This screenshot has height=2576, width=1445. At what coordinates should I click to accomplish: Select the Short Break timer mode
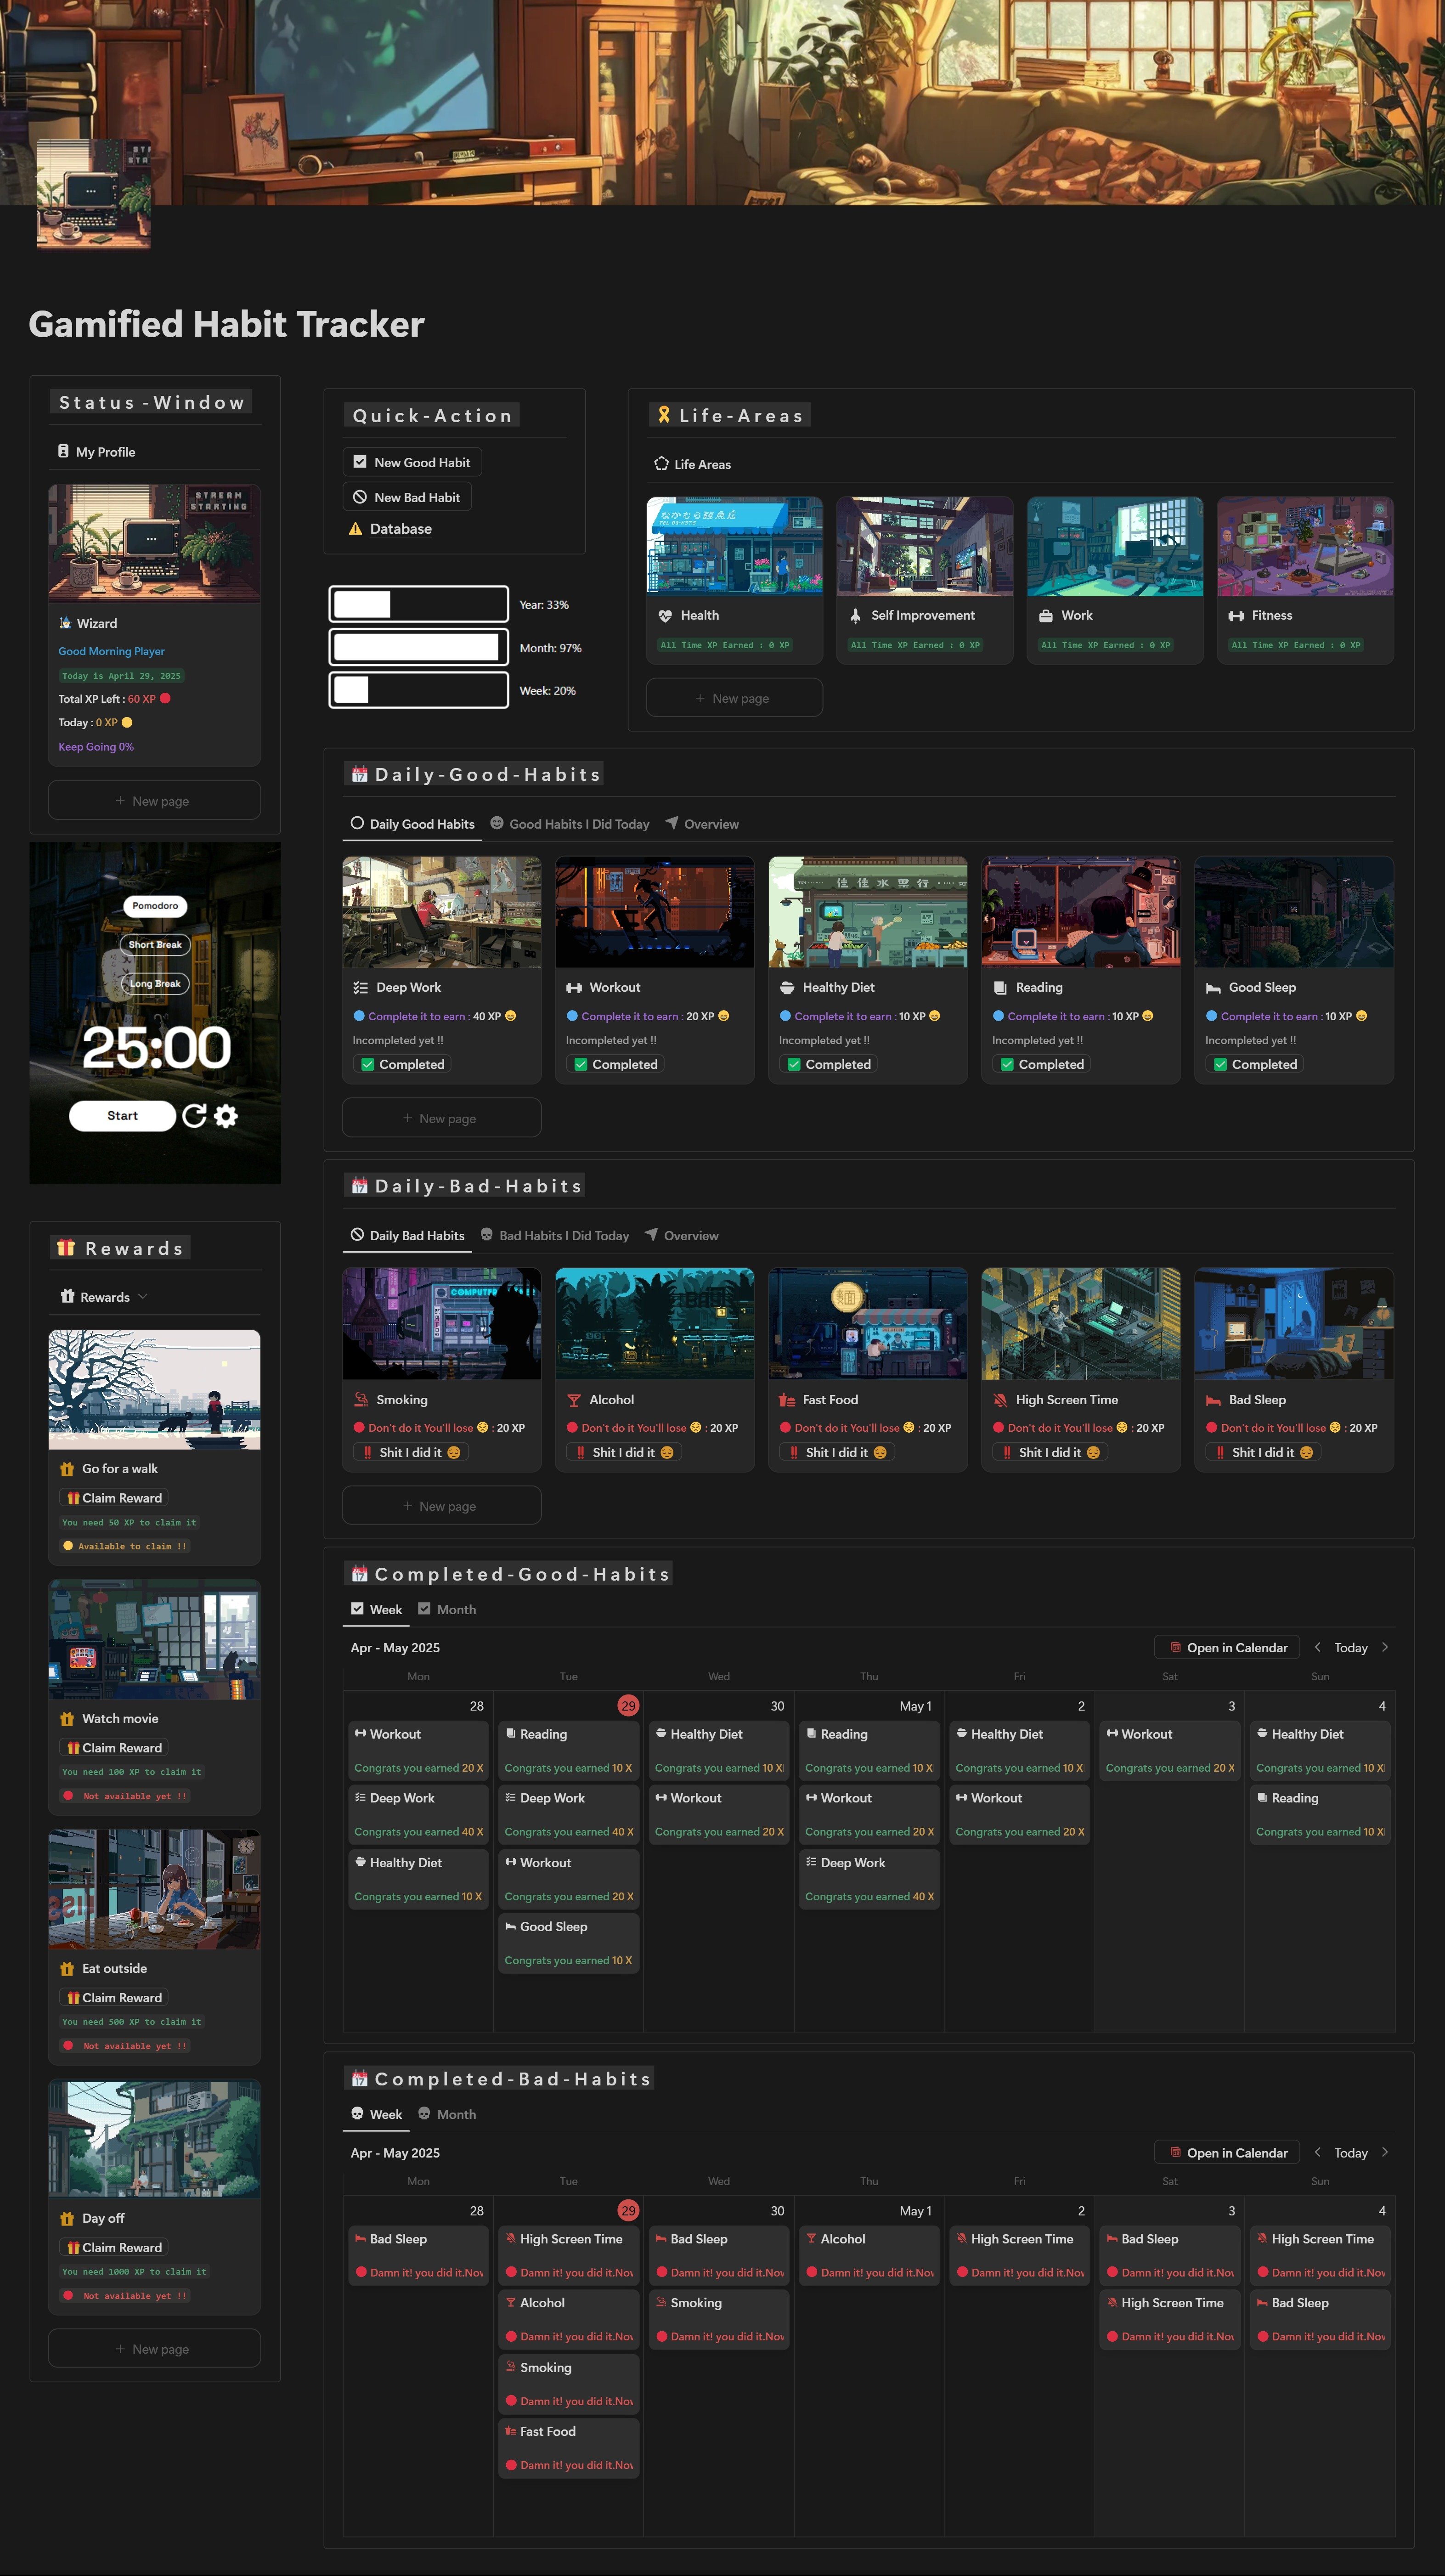(155, 945)
